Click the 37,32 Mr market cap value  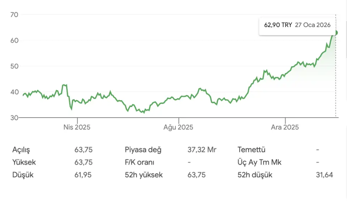pos(202,150)
